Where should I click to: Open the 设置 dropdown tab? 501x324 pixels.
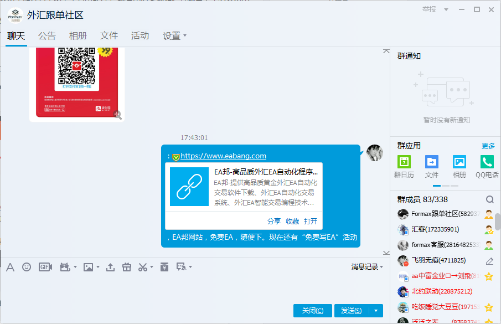pos(174,36)
